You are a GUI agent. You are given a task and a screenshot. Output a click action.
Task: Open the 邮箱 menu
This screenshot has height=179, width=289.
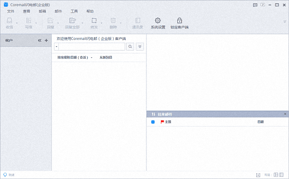[x=42, y=11]
